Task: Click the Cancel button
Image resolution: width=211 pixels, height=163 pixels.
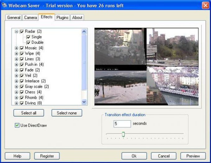Action: click(x=164, y=156)
